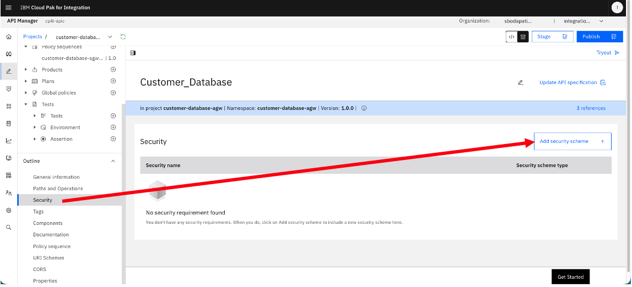632x287 pixels.
Task: Open the Tryout link
Action: (x=608, y=53)
